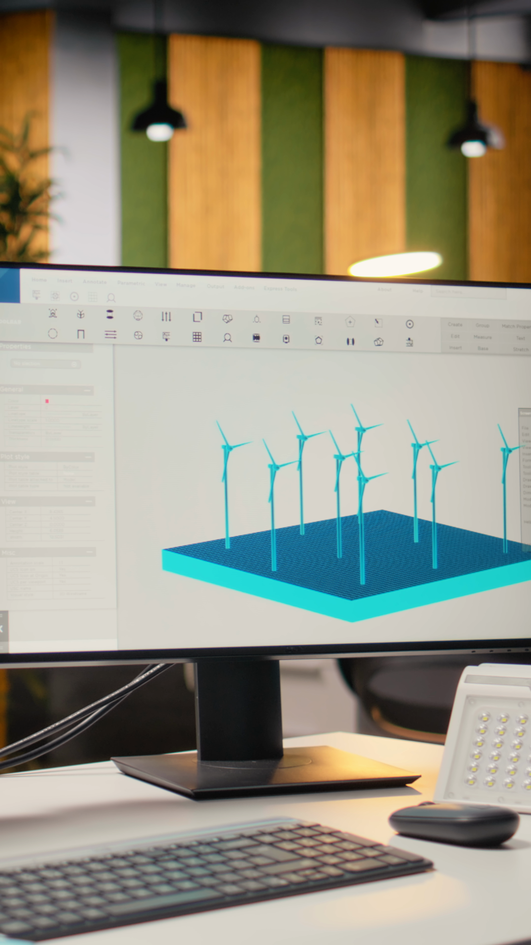Click the horizontal lines icon in ribbon

111,335
